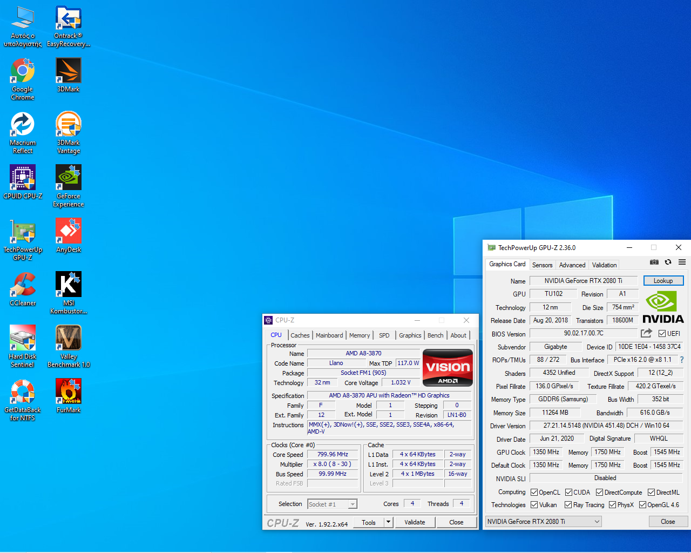Click the Validate button in CPU-Z
This screenshot has width=691, height=553.
tap(415, 522)
